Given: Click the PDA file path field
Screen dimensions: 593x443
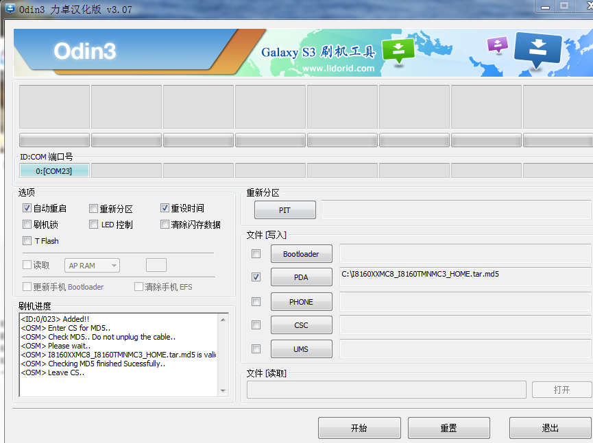Looking at the screenshot, I should (465, 277).
